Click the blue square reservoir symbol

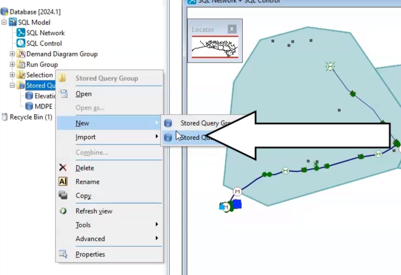pos(237,204)
